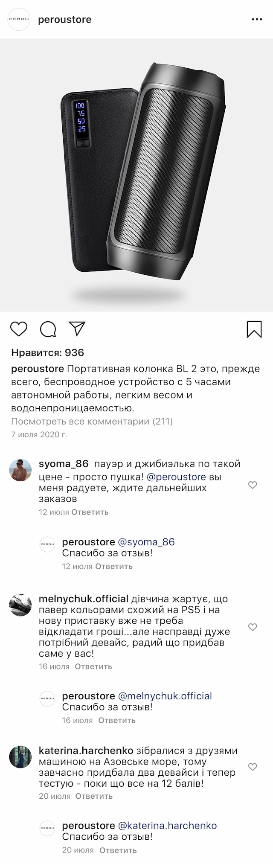This screenshot has width=273, height=864.
Task: Like syoma_86's comment
Action: point(253,485)
